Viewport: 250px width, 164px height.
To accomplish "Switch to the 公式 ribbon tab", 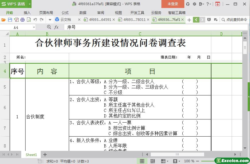I will click(65, 13).
